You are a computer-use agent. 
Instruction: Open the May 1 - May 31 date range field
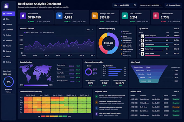click(x=125, y=5)
